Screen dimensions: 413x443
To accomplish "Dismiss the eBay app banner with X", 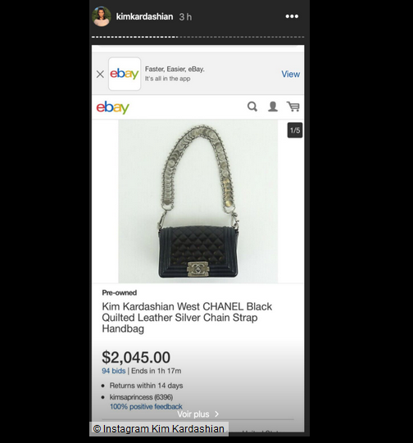I will pyautogui.click(x=100, y=75).
